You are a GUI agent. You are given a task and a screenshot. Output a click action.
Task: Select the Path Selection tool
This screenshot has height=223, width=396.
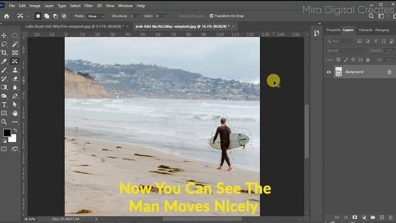click(15, 105)
